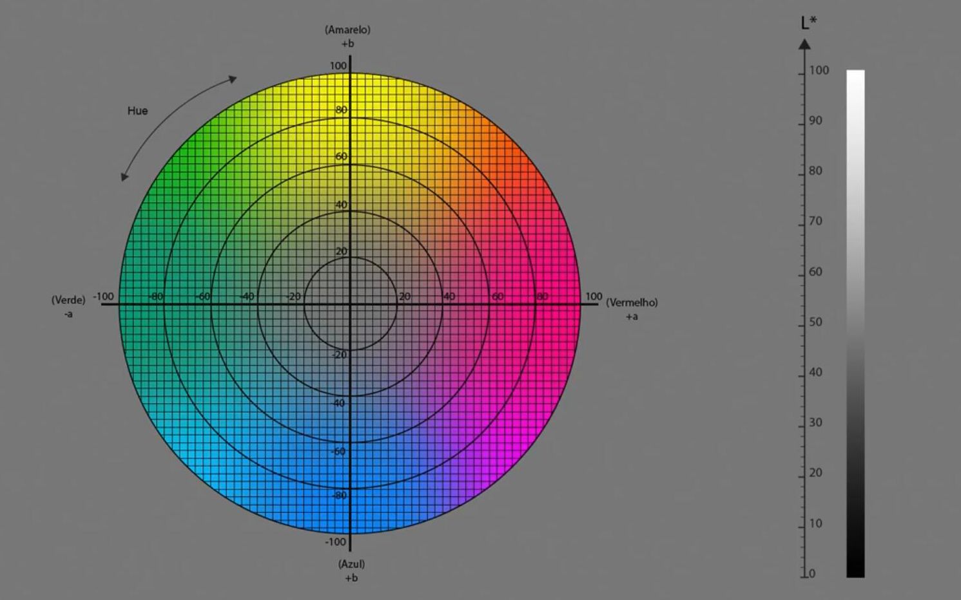Viewport: 961px width, 600px height.
Task: Click the "-20" value on the blue axis
Action: (x=339, y=355)
